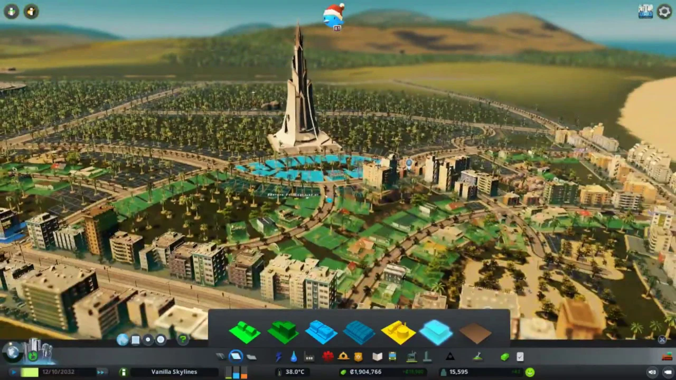
Task: Click the Chirper bird with Santa hat
Action: pos(334,16)
